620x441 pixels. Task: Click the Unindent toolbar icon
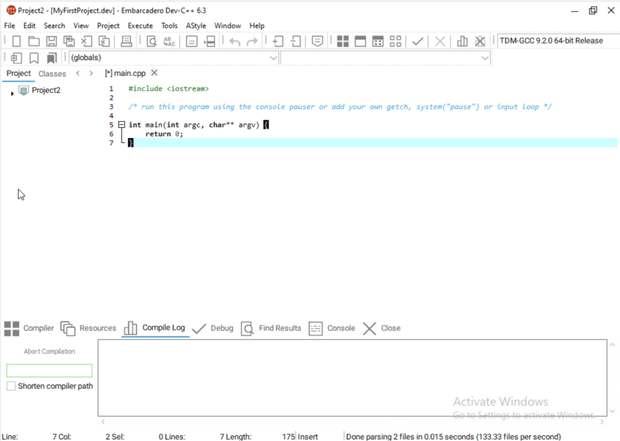pyautogui.click(x=295, y=41)
